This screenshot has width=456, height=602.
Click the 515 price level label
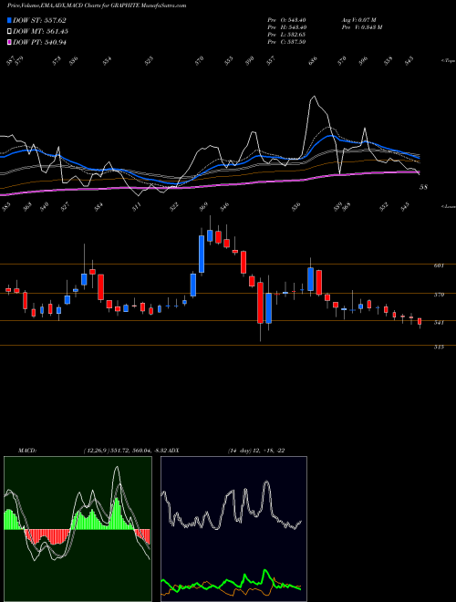[439, 347]
